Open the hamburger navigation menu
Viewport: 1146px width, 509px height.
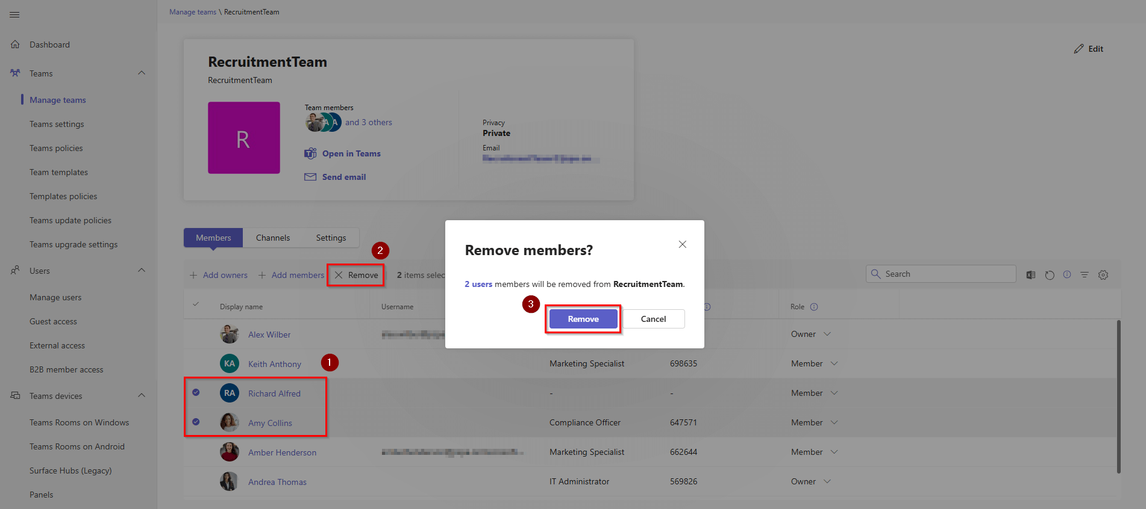click(x=14, y=14)
